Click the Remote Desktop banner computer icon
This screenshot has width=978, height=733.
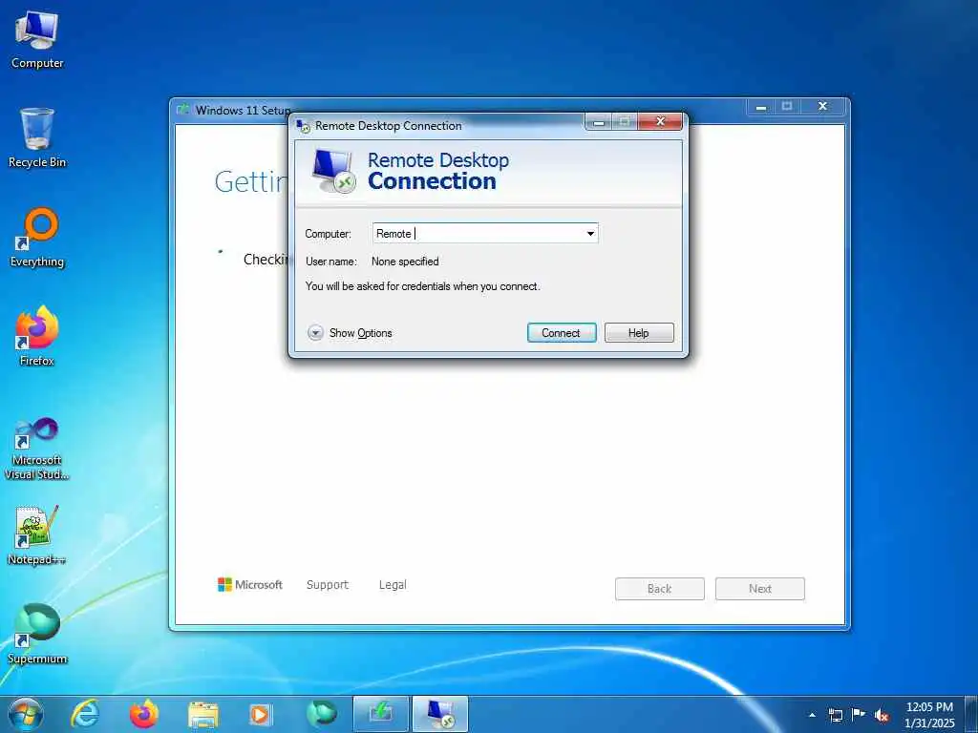(x=333, y=171)
